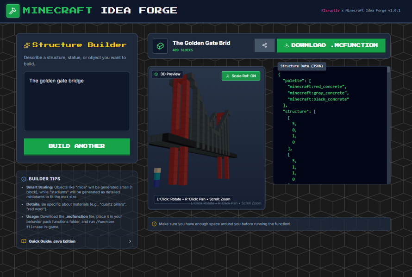Expand the Quick Guide: Java Edition chevron
Screen dimensions: 412x277
130,241
